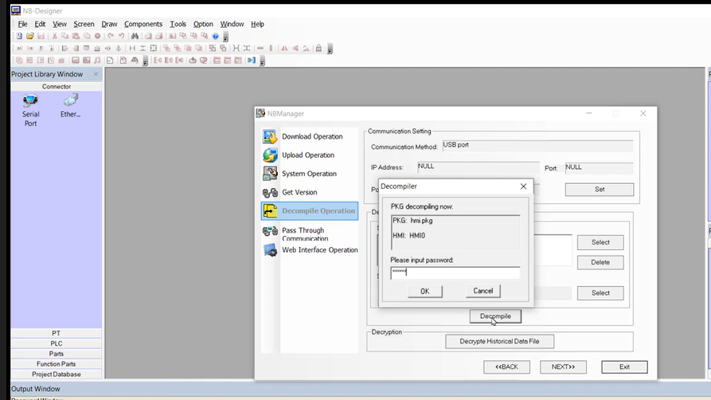Click the Open folder toolbar icon
711x400 pixels.
pyautogui.click(x=30, y=36)
